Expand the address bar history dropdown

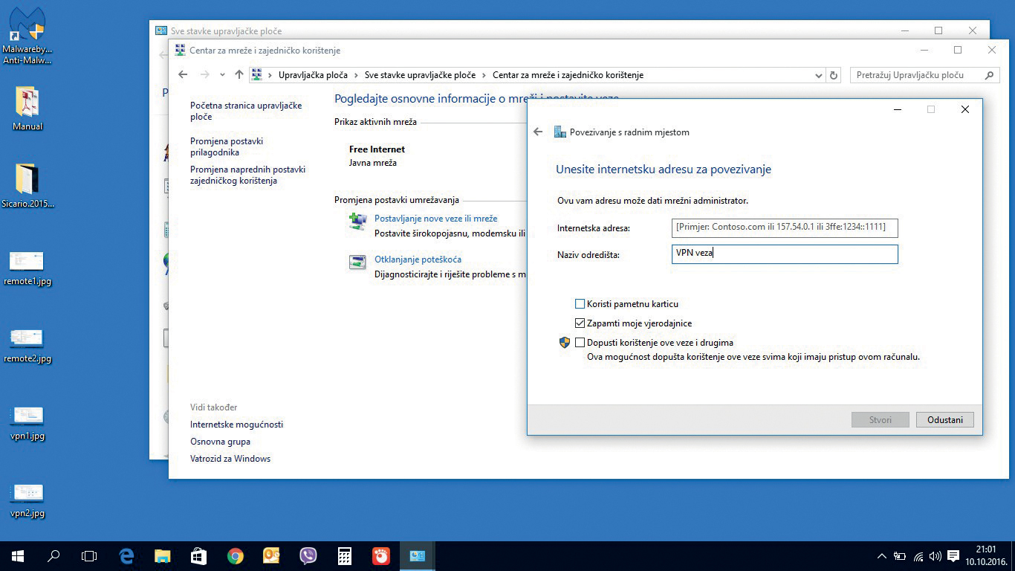(818, 75)
